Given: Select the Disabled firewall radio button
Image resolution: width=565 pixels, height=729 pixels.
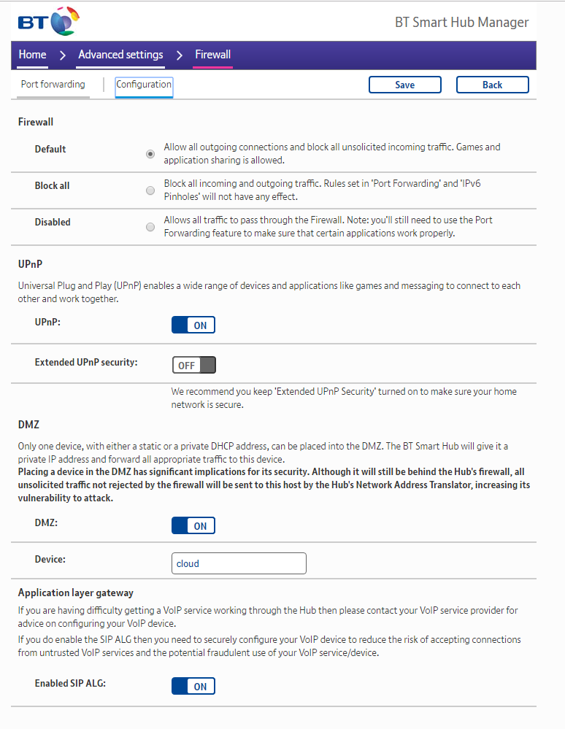Looking at the screenshot, I should 150,227.
